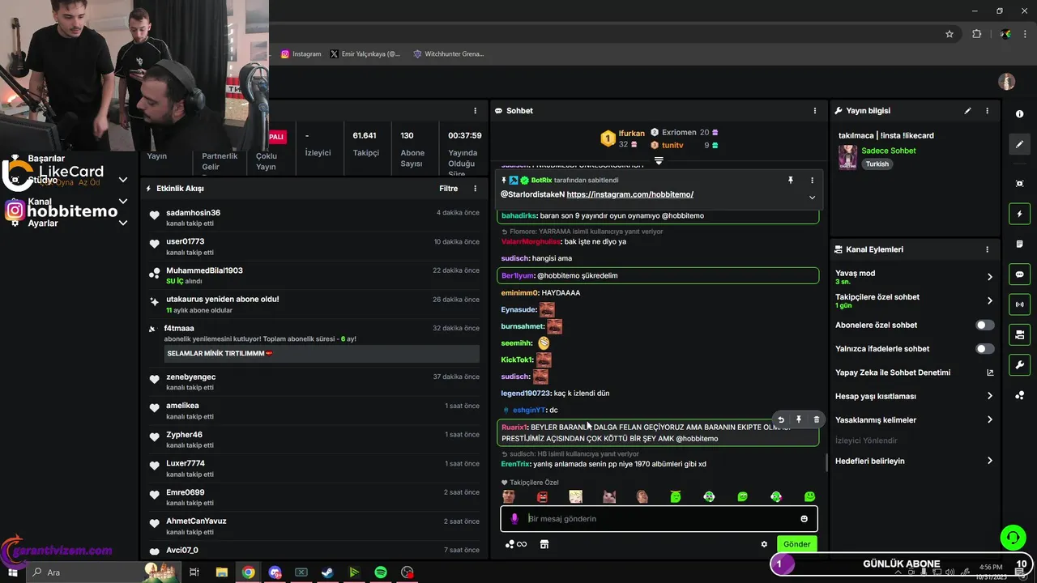
Task: Click the utakaurus resubscribe activity row
Action: tap(314, 304)
